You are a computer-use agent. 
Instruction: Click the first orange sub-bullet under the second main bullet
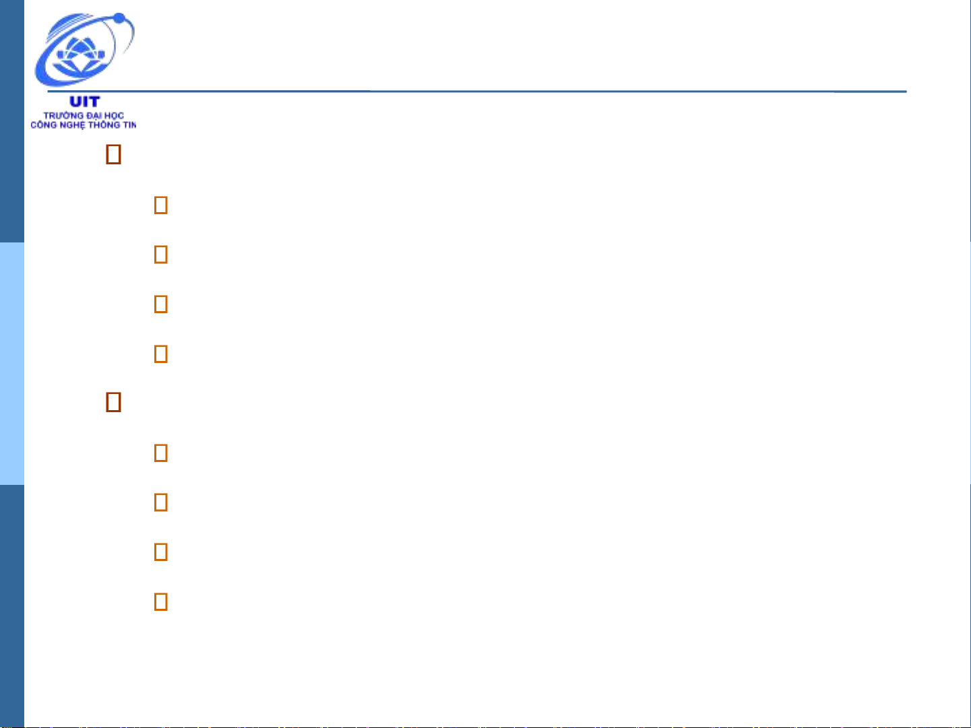click(x=160, y=453)
